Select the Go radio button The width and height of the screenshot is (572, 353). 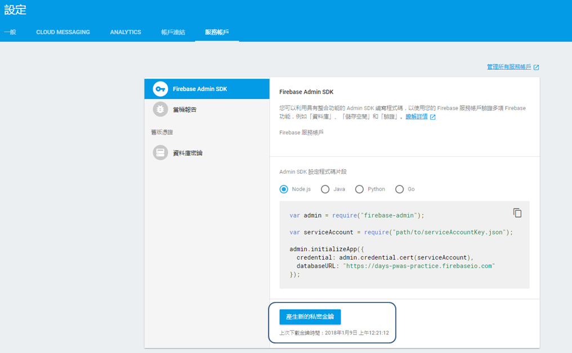tap(400, 189)
